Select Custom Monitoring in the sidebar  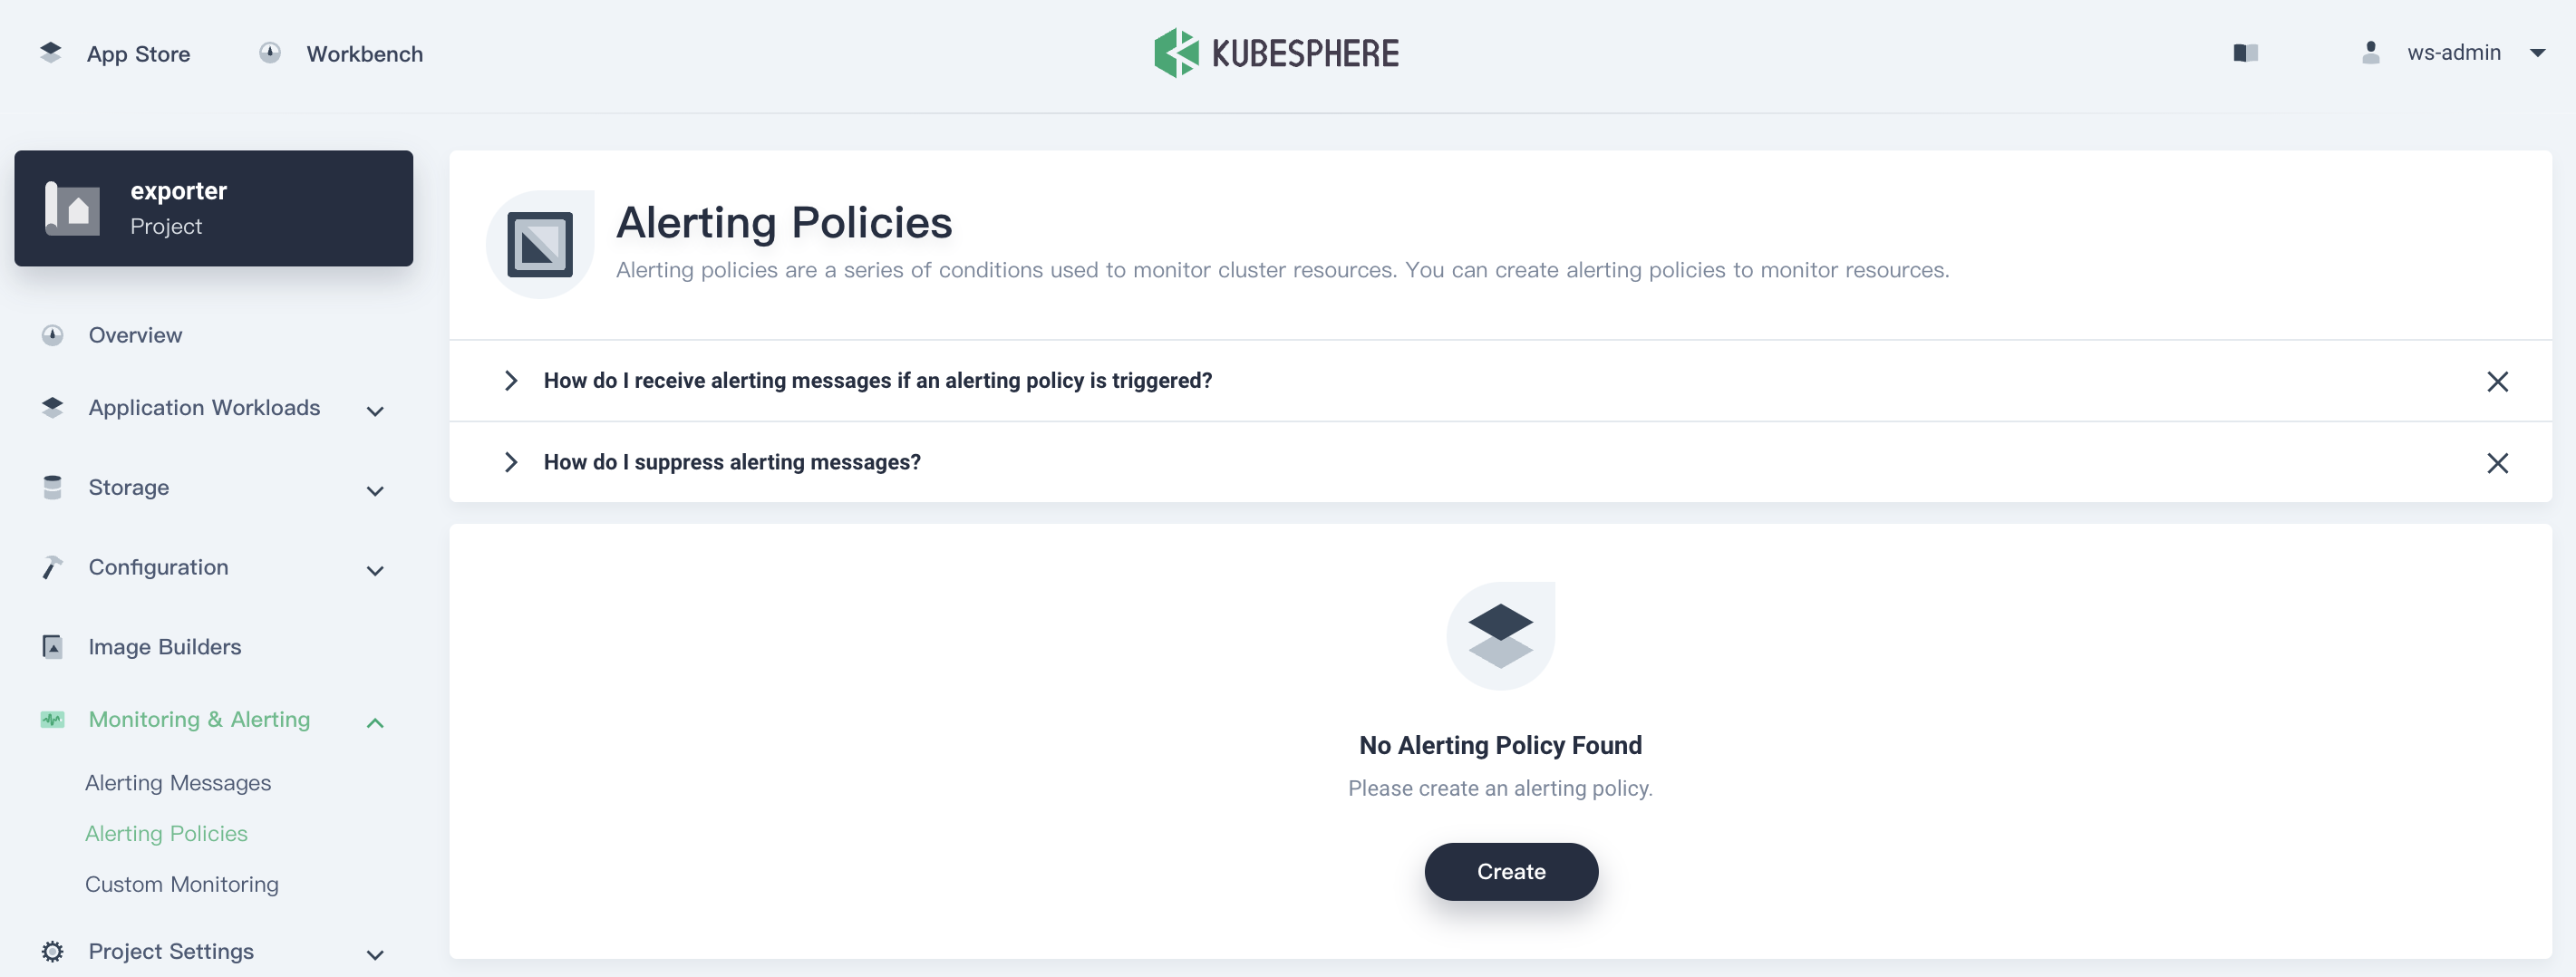click(182, 884)
